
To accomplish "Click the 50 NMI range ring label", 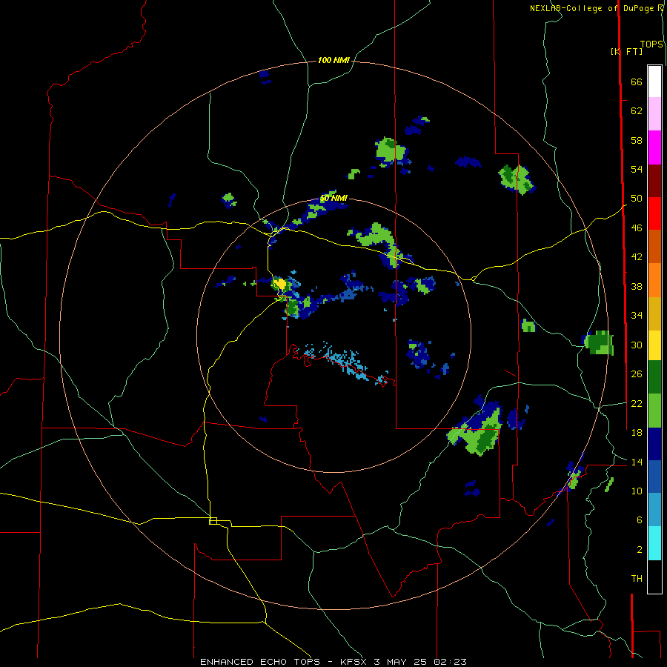I will (x=333, y=198).
